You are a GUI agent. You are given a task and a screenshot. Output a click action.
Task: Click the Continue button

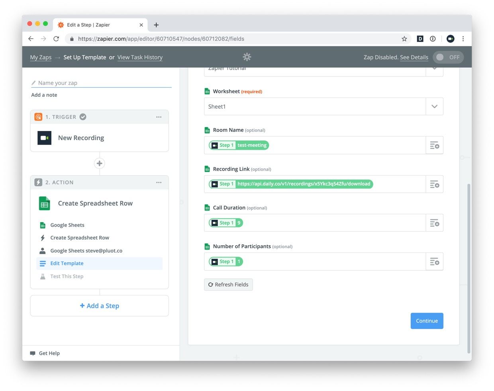[427, 321]
